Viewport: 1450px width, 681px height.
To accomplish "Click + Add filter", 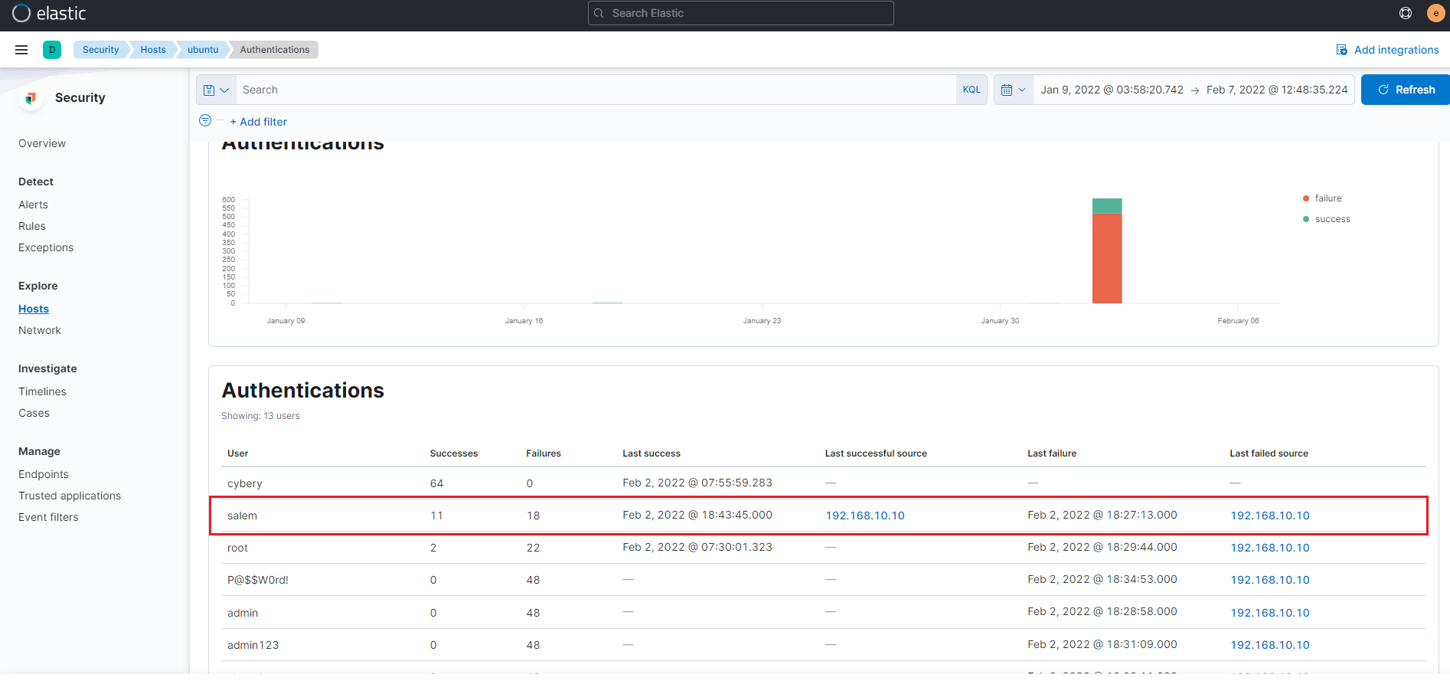I will pos(258,122).
